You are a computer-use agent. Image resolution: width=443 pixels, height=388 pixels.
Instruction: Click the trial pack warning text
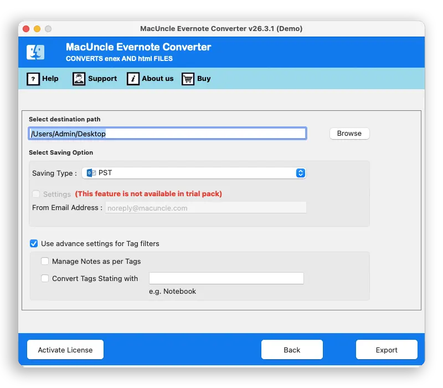click(x=148, y=193)
